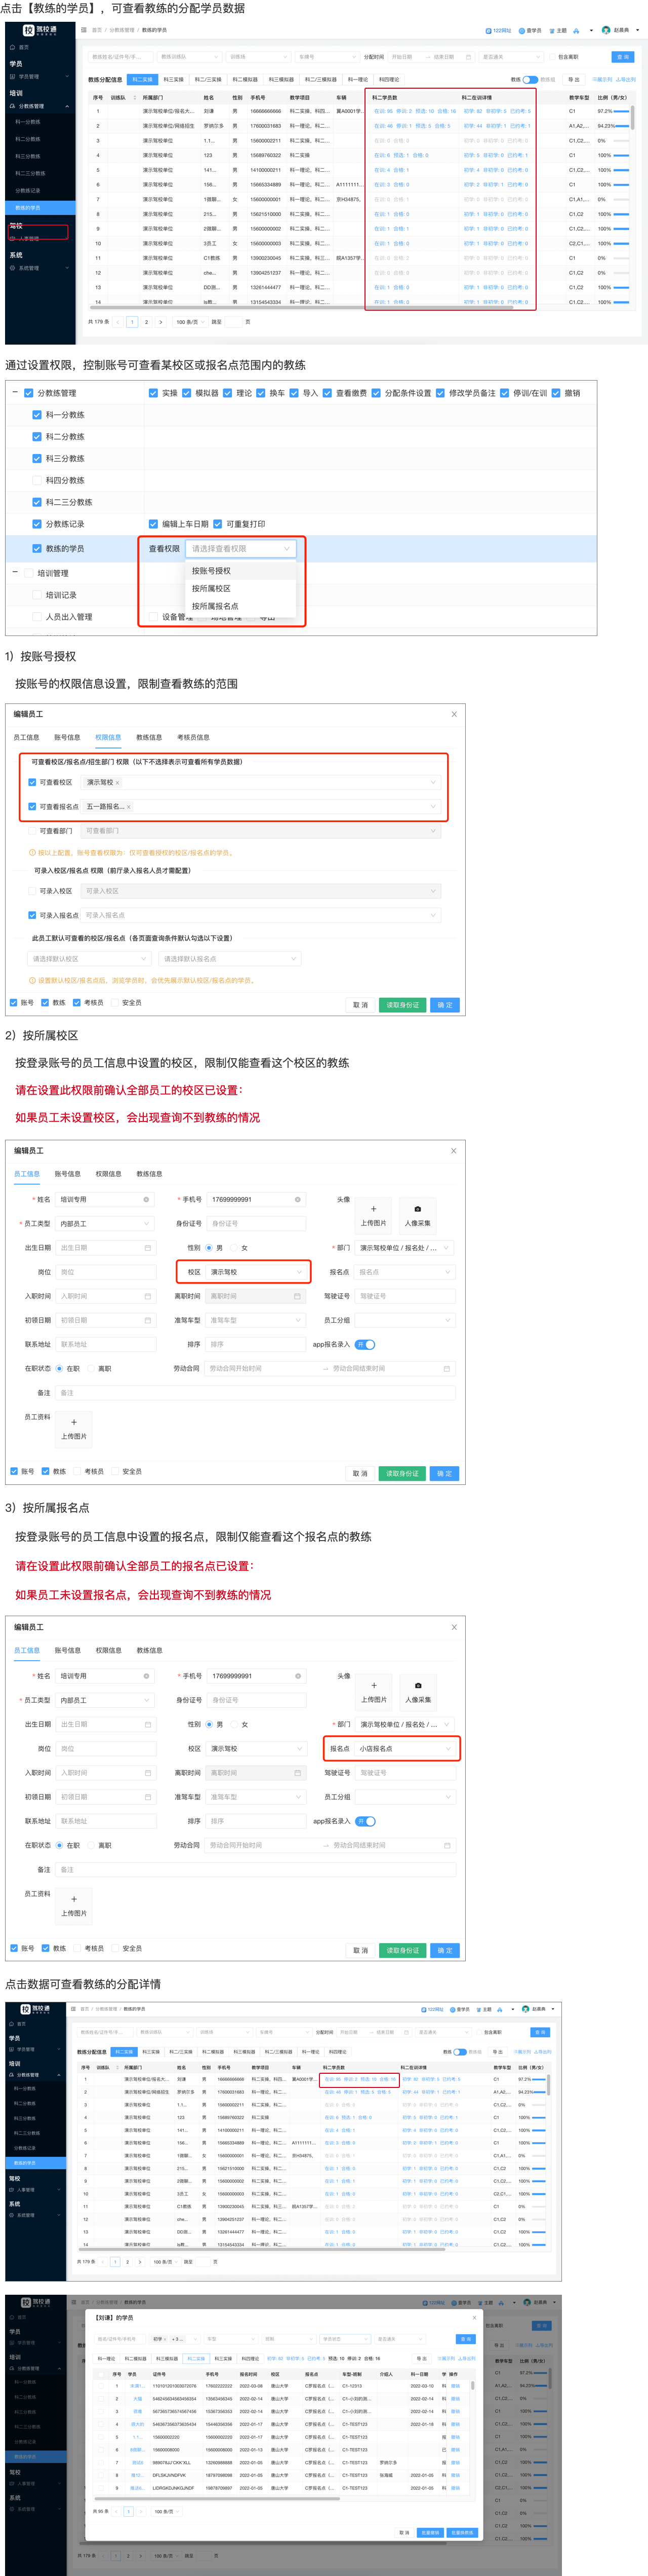Click 头像 上传图片 plus icon in 按所属校区 section dialog
This screenshot has height=2576, width=648.
click(x=374, y=1209)
